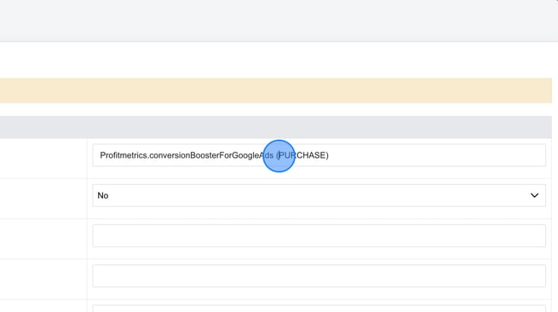Click the Profitmetrics.conversionBoosterForGoogleAds (PURCHASE) name field

(x=319, y=155)
